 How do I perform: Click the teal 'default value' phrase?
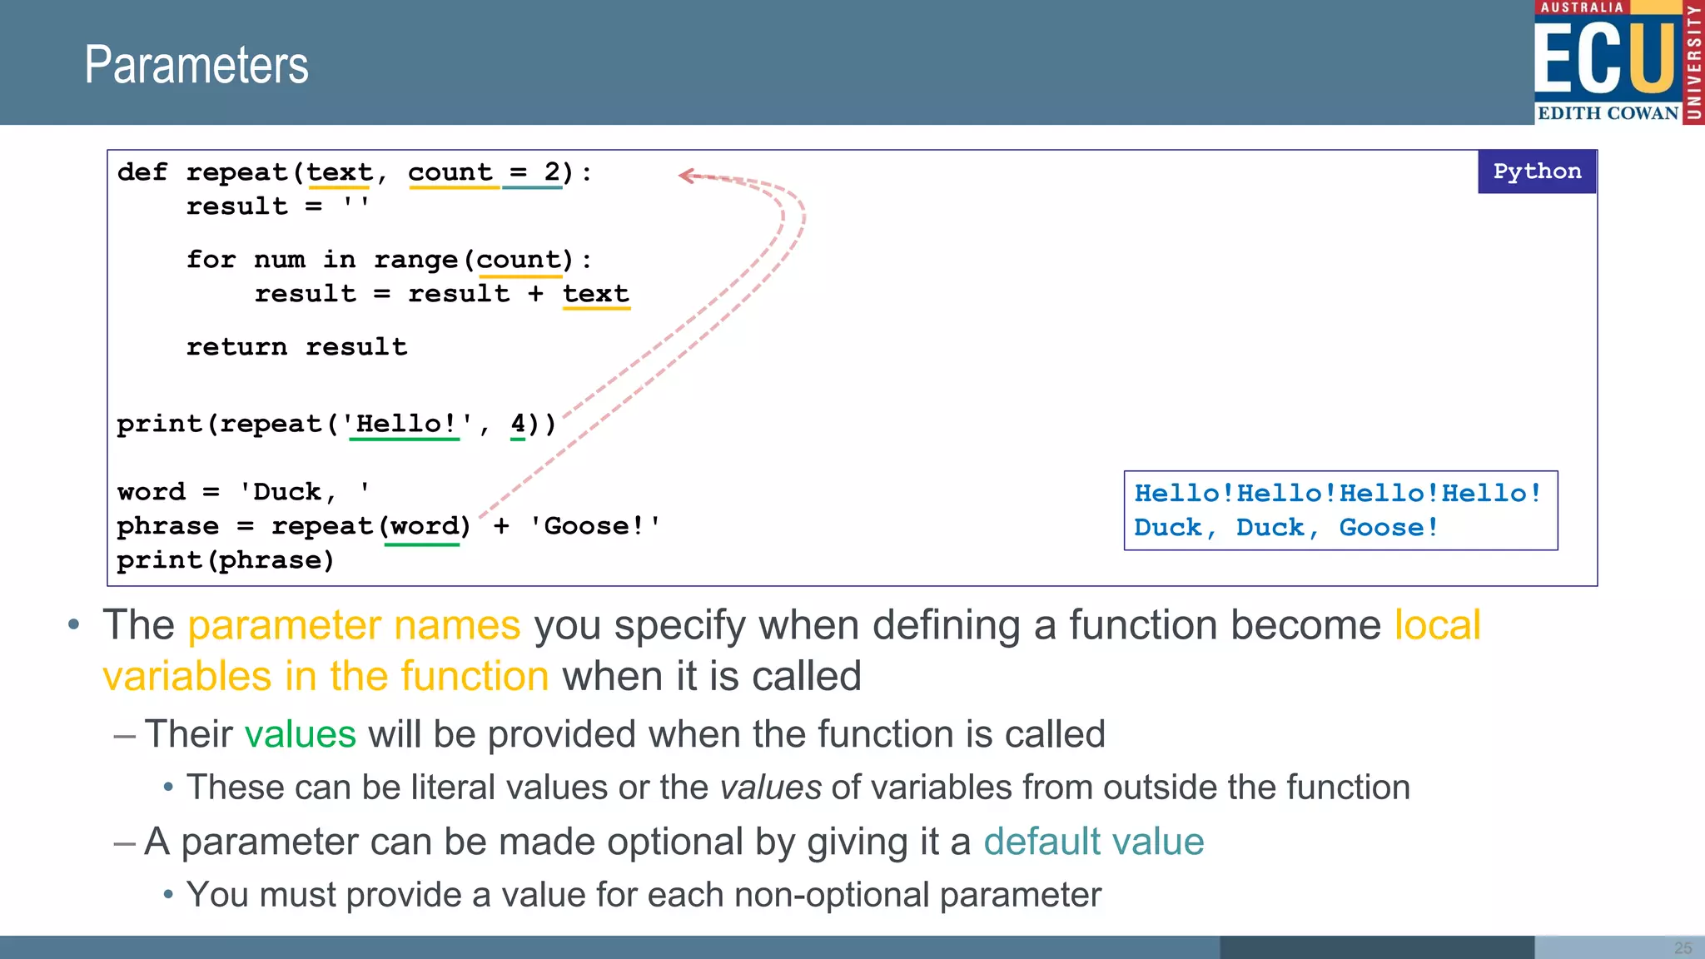coord(1093,842)
